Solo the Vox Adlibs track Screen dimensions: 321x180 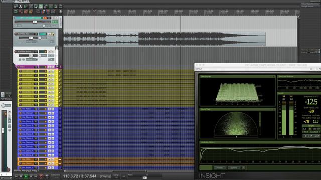point(53,109)
